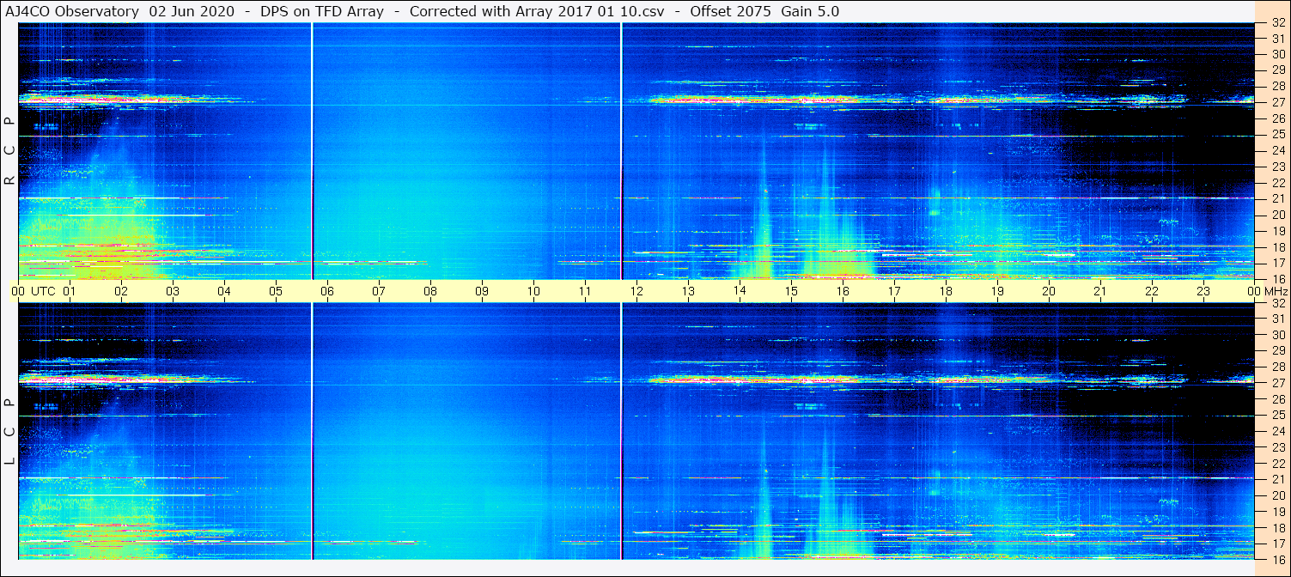Click the 18 hour label on UTC axis
This screenshot has height=577, width=1291.
tap(946, 291)
